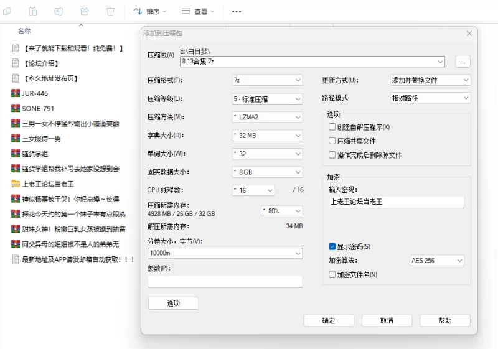The height and width of the screenshot is (349, 498).
Task: Uncheck the 显示密码 checkbox
Action: coord(332,246)
